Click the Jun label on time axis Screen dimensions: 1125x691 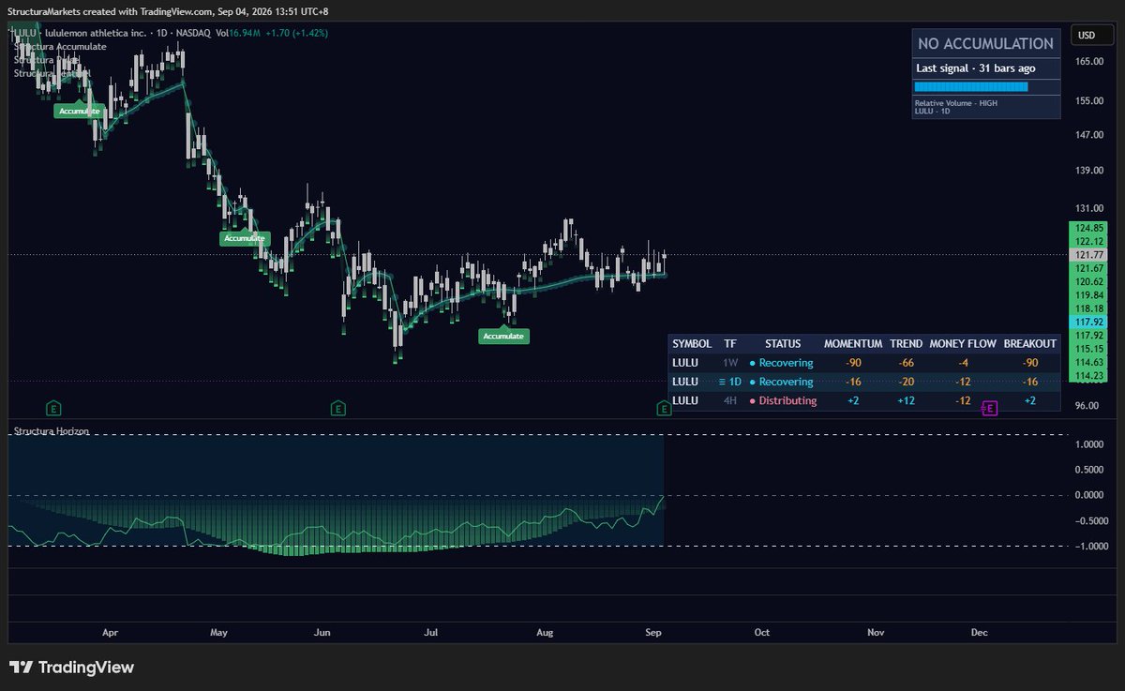pyautogui.click(x=323, y=632)
